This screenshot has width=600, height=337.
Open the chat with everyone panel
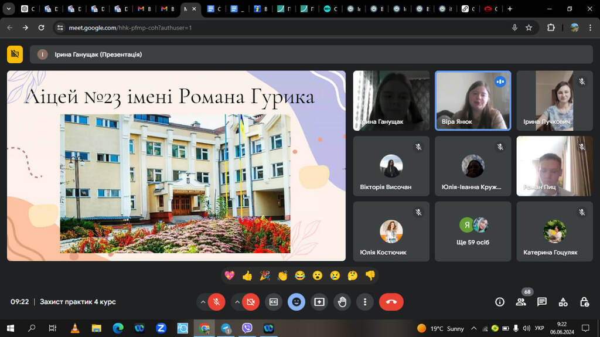pyautogui.click(x=542, y=302)
